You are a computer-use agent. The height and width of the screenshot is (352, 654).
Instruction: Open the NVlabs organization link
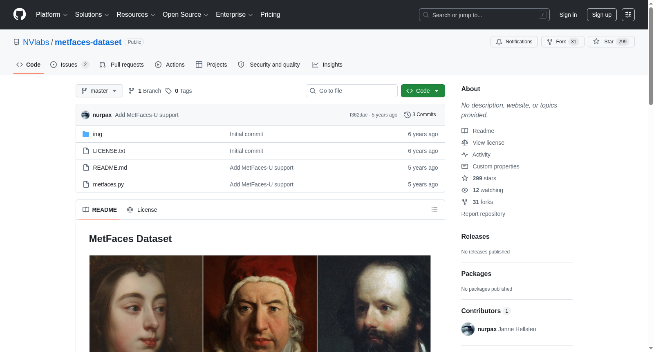36,42
